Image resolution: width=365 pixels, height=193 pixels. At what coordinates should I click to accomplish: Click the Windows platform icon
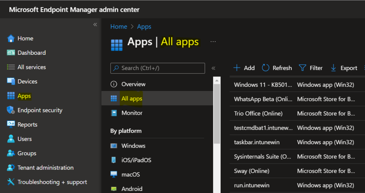click(114, 146)
